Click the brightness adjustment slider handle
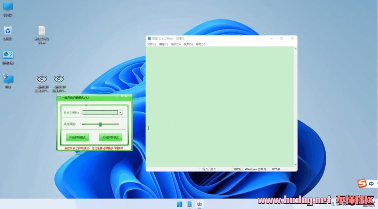 click(100, 124)
